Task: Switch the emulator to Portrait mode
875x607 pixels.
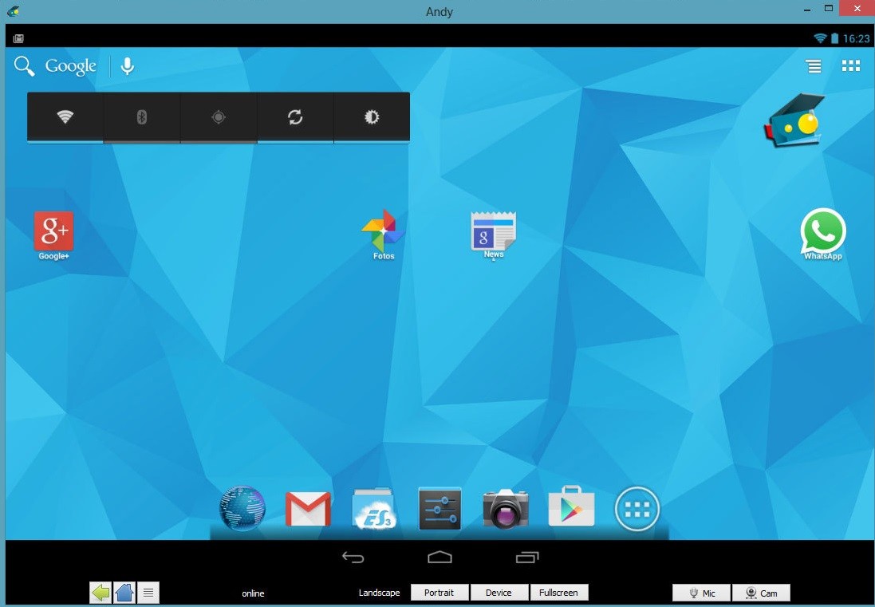Action: 439,593
